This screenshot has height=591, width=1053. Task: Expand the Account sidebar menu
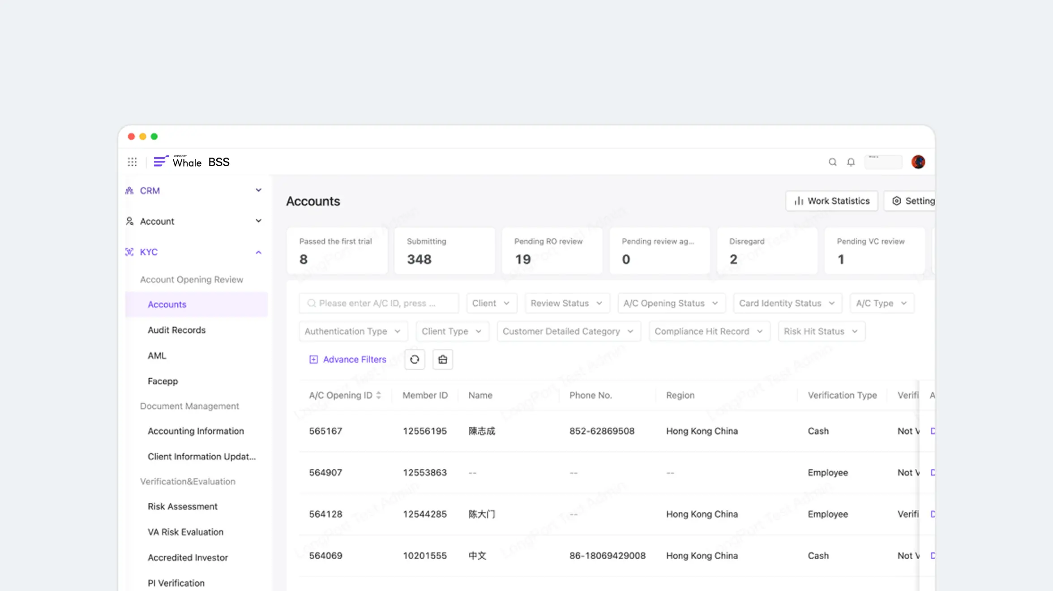(258, 221)
